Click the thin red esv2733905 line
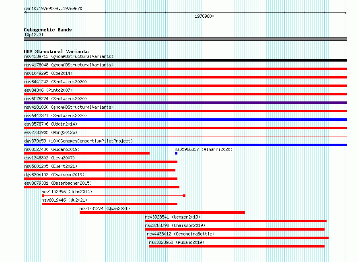This screenshot has height=262, width=358. click(185, 136)
